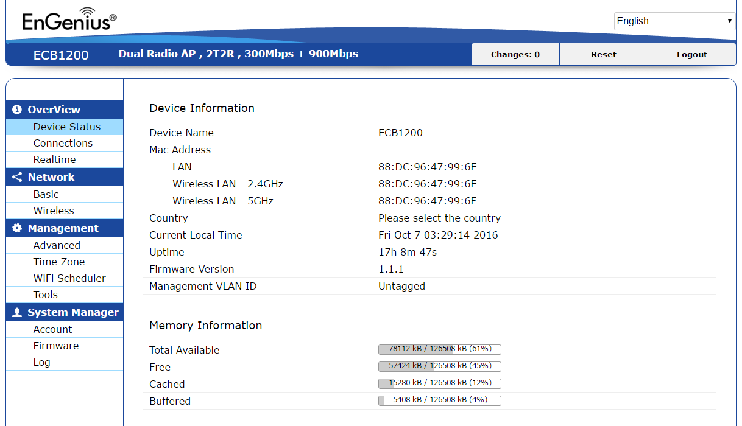The height and width of the screenshot is (426, 742).
Task: Open the English language dropdown
Action: coord(674,21)
